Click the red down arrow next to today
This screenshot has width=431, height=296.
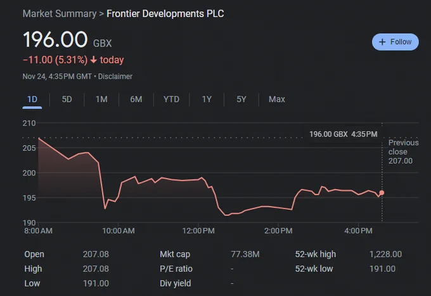point(93,60)
